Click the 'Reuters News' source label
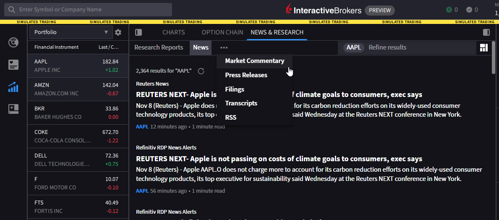Image resolution: width=499 pixels, height=220 pixels. [x=152, y=84]
